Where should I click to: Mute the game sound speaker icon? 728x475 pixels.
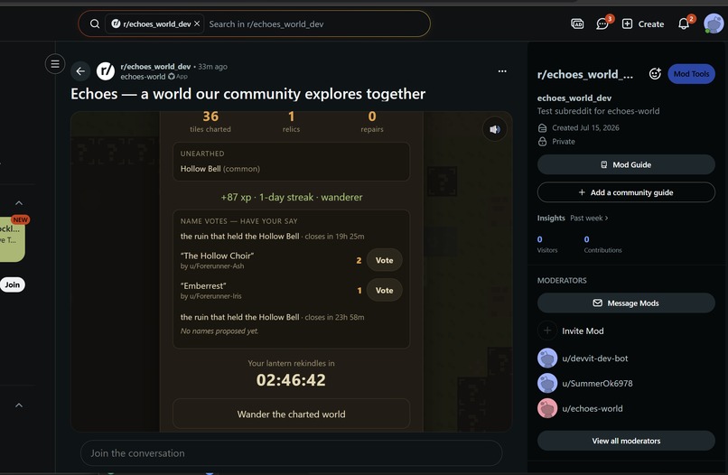(x=495, y=129)
